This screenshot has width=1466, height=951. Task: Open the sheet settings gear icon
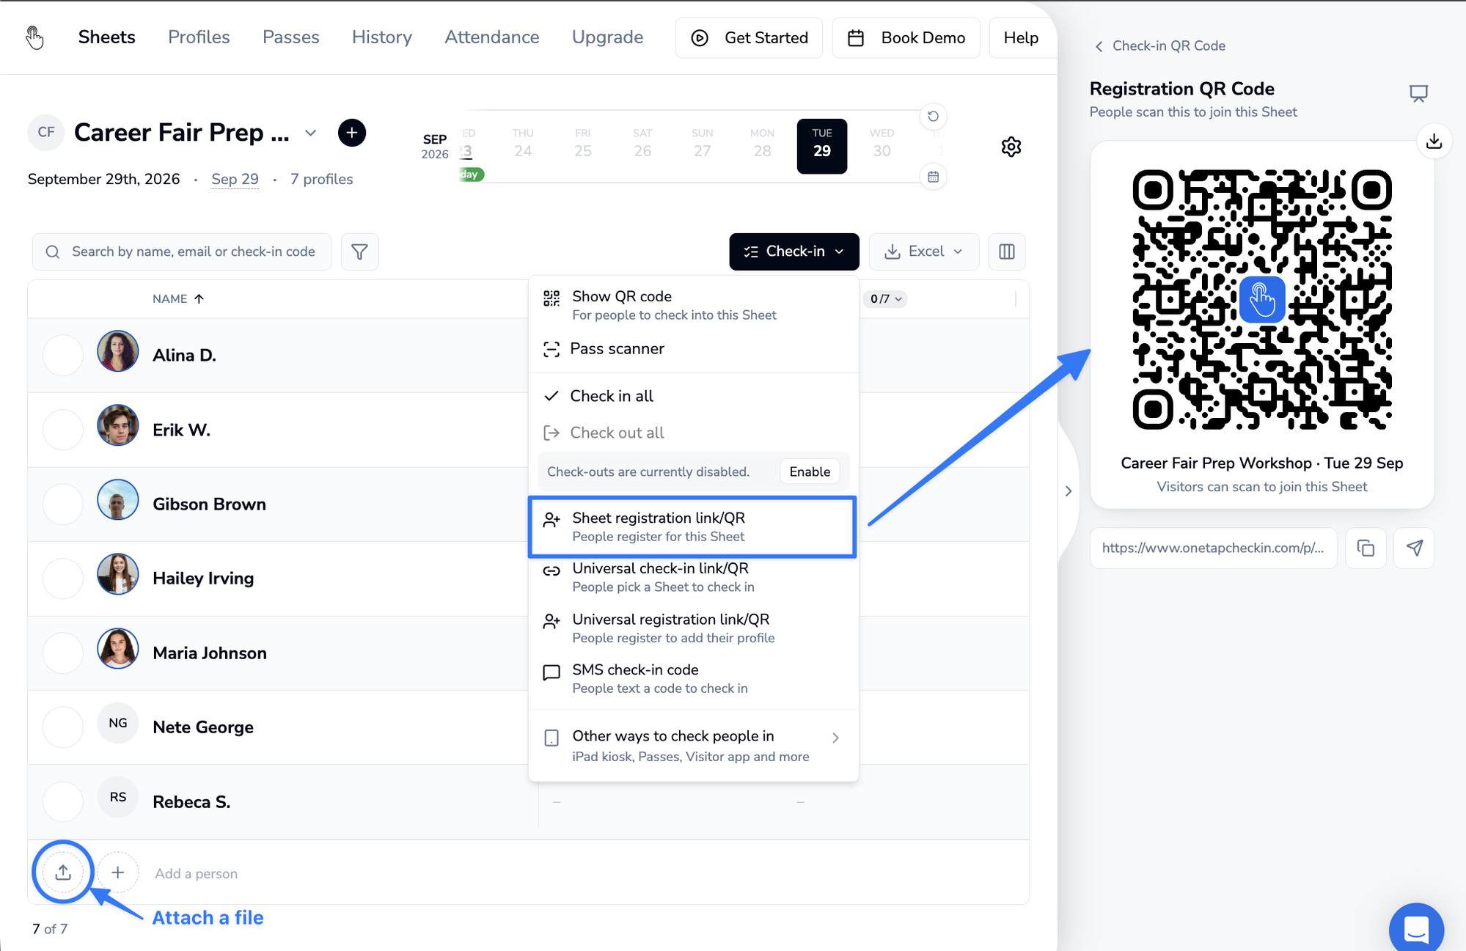(1011, 147)
